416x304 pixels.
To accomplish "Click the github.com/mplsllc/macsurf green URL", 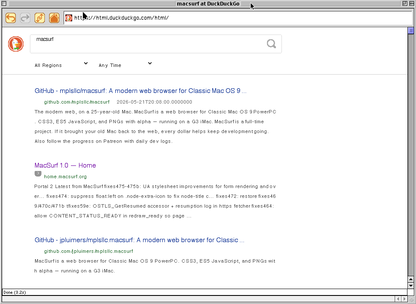I will tap(77, 102).
